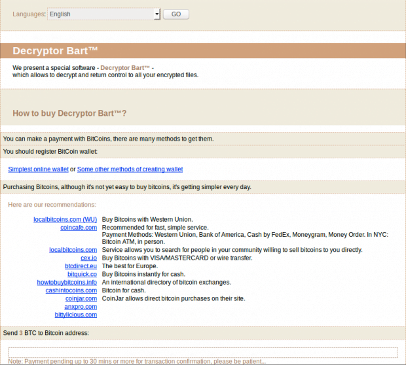Click 'Send 3 BTC to Bitcoin address:' text

tap(46, 333)
